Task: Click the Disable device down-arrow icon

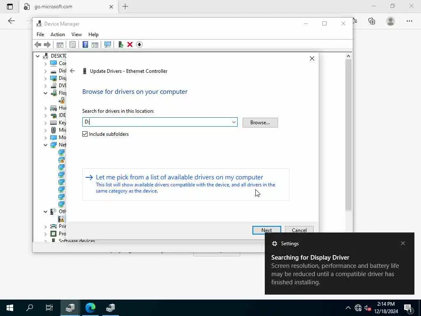Action: (139, 44)
